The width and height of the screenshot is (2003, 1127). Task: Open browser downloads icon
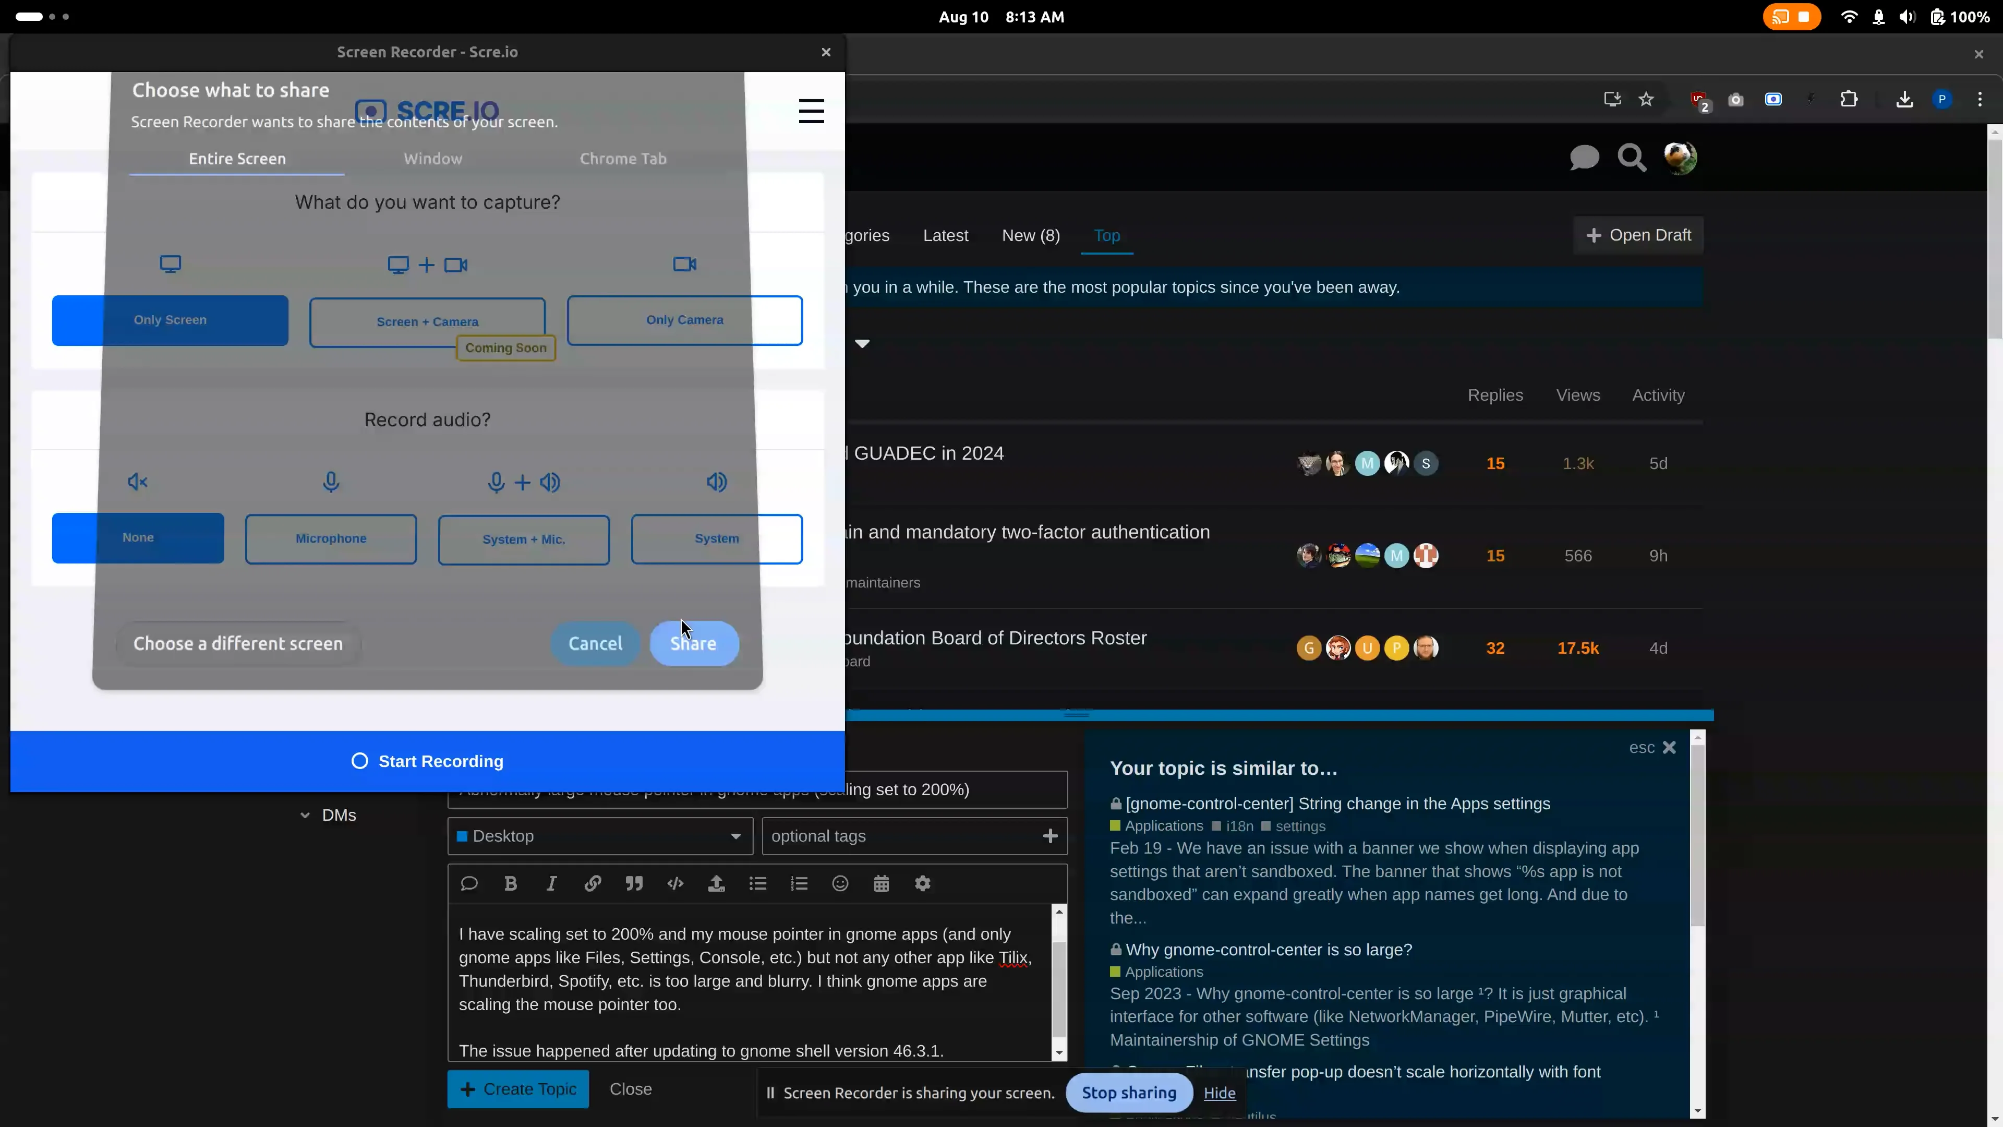[x=1904, y=100]
